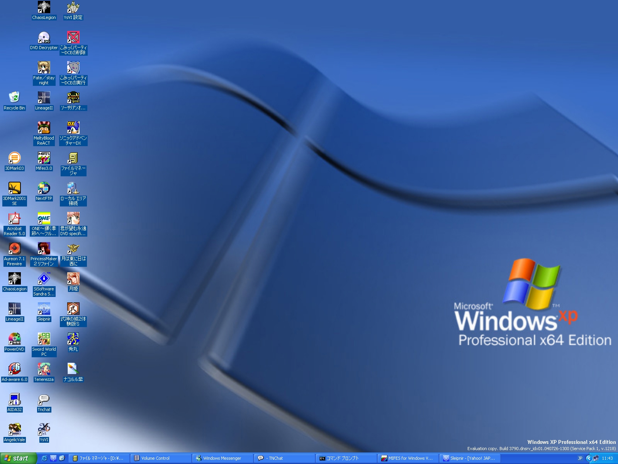Click the taskbar clock showing 11:43
This screenshot has height=464, width=618.
[x=607, y=458]
